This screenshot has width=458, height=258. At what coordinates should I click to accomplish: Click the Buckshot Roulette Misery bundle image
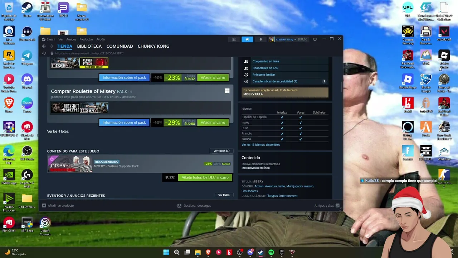[79, 108]
